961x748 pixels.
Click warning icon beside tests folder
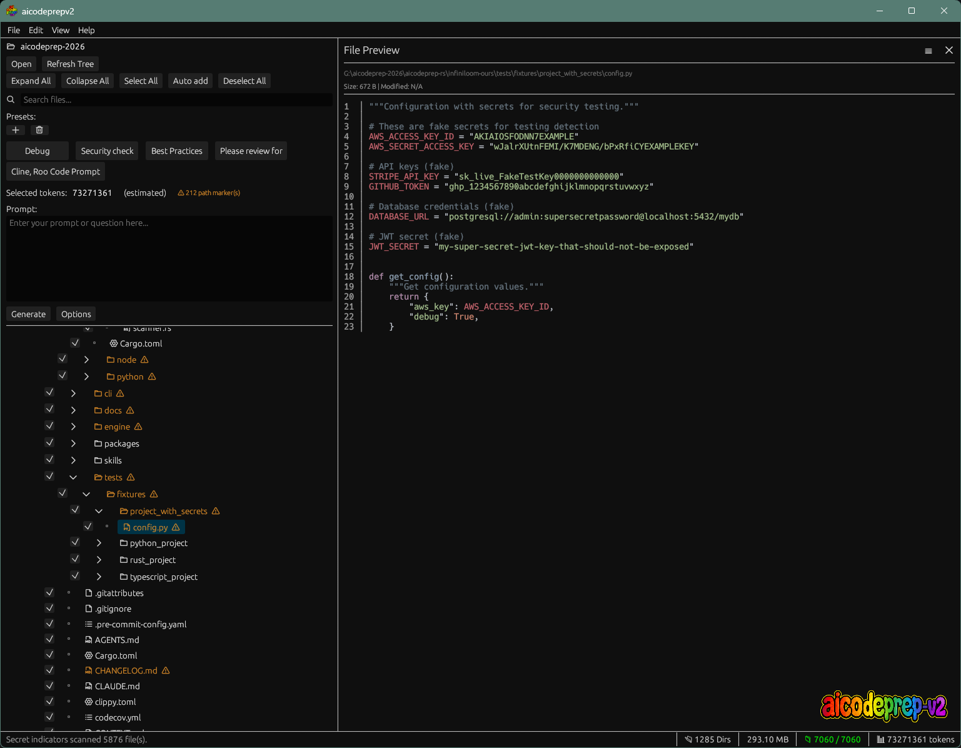point(131,477)
